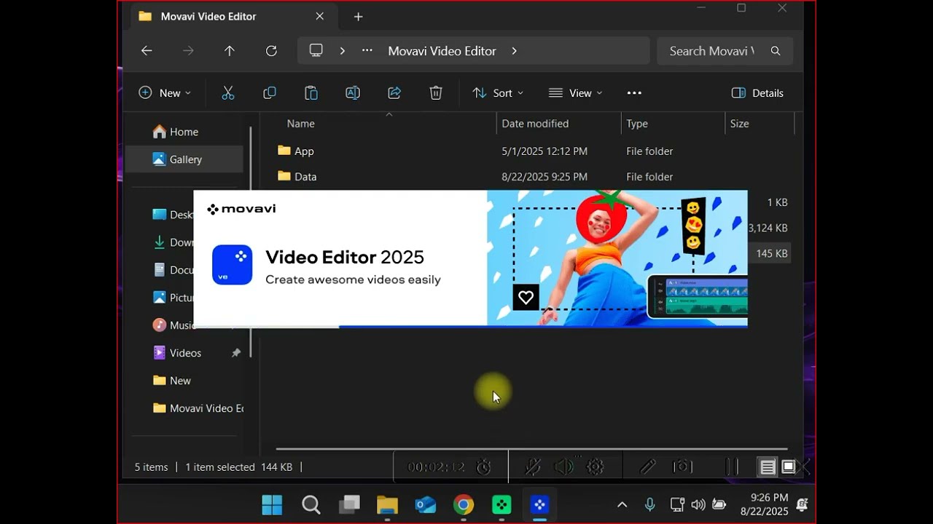933x524 pixels.
Task: Click the microphone tray icon
Action: pos(649,504)
